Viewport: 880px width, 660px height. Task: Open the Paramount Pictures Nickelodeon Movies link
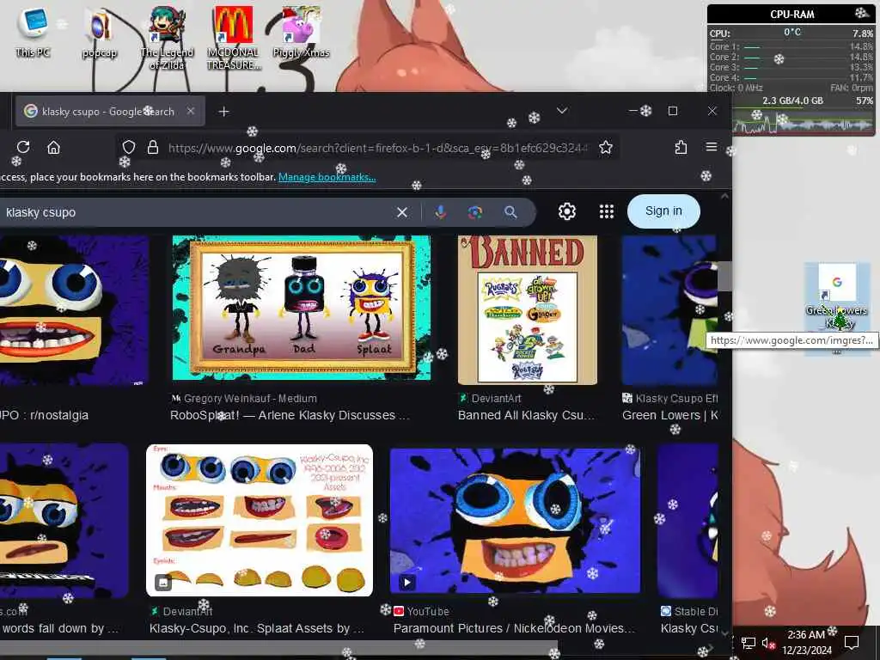coord(514,628)
